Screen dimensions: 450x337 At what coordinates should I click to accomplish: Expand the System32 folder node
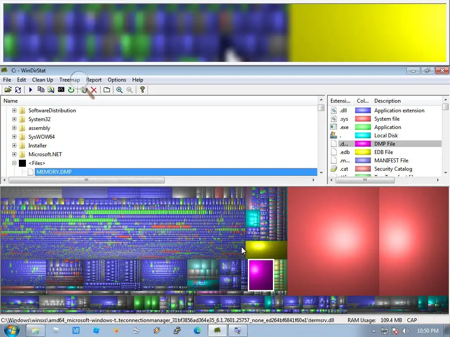[x=14, y=119]
